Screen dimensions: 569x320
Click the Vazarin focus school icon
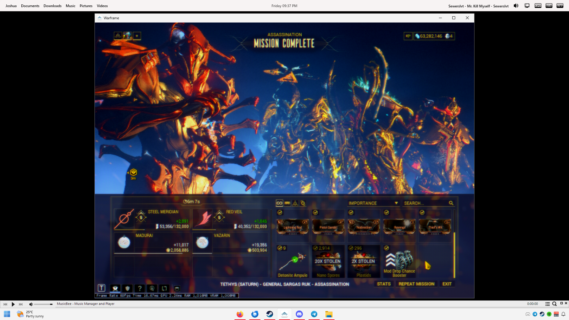click(x=202, y=243)
